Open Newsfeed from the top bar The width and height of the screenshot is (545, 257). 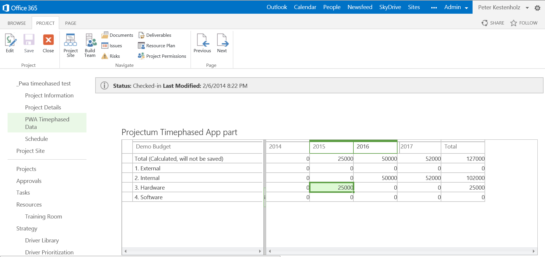pyautogui.click(x=360, y=7)
